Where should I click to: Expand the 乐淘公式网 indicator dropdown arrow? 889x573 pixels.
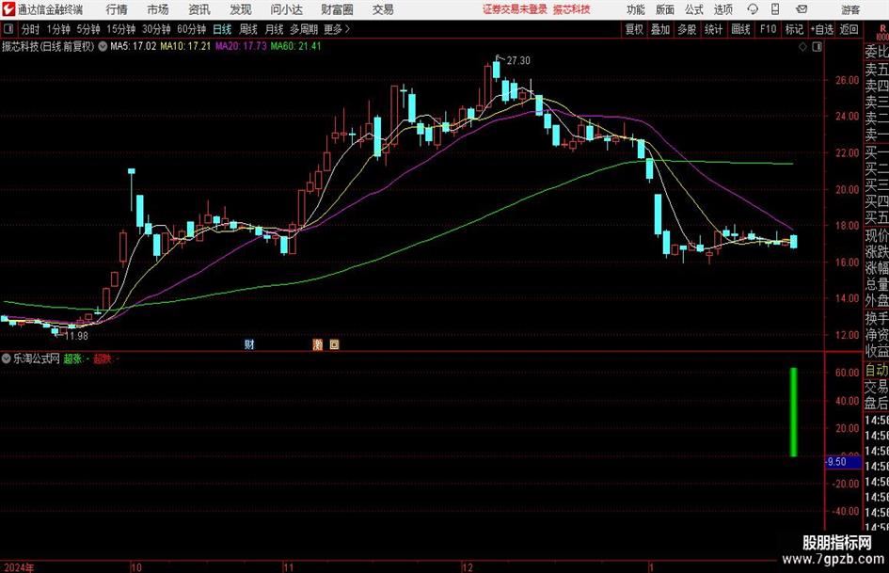point(7,358)
